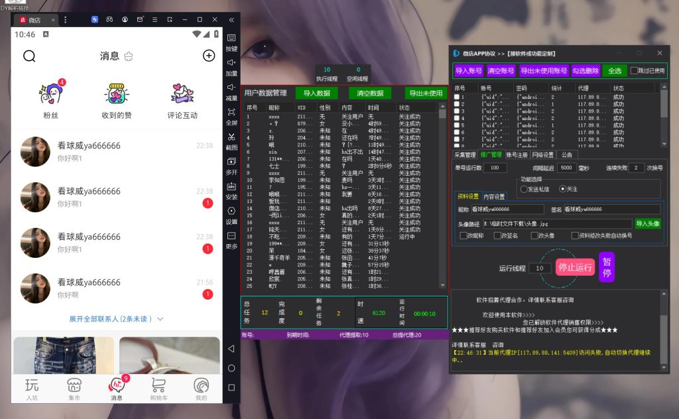Switch to the 网络设置 tab
The width and height of the screenshot is (679, 419).
tap(543, 154)
